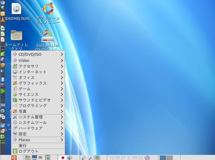
Task: Open the terminal launcher in side panel
Action: tap(3, 48)
